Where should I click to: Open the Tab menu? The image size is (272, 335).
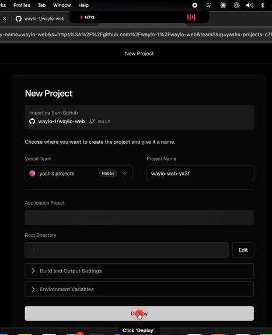click(41, 5)
